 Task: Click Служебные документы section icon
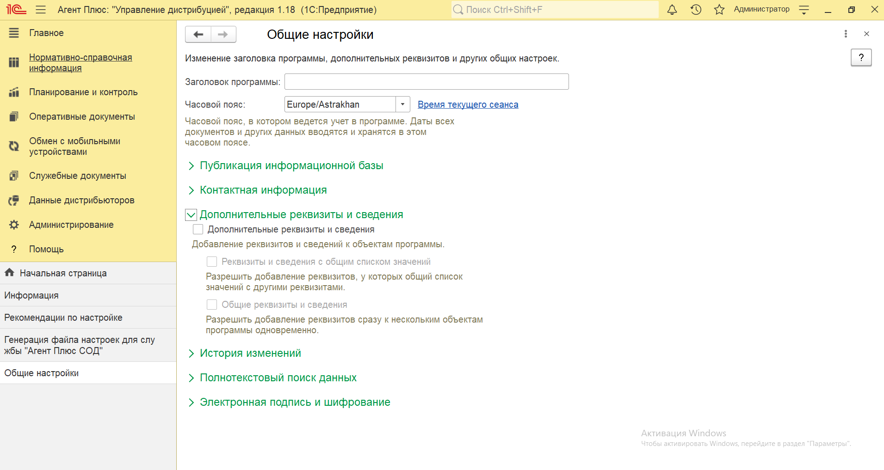(14, 176)
